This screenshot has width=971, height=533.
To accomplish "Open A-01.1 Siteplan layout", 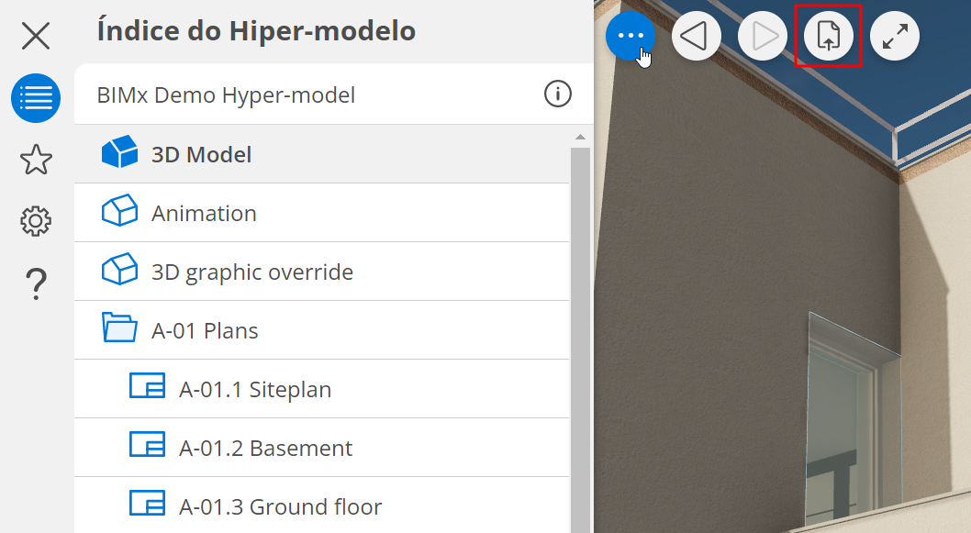I will (x=254, y=389).
